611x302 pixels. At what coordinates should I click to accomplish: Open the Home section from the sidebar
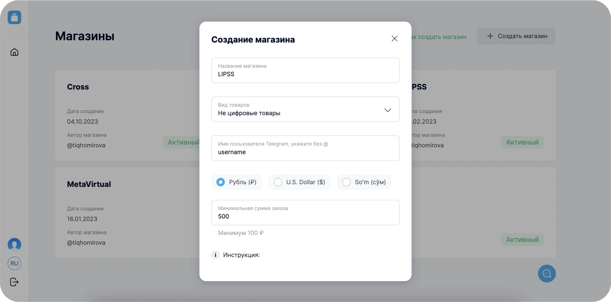coord(14,52)
